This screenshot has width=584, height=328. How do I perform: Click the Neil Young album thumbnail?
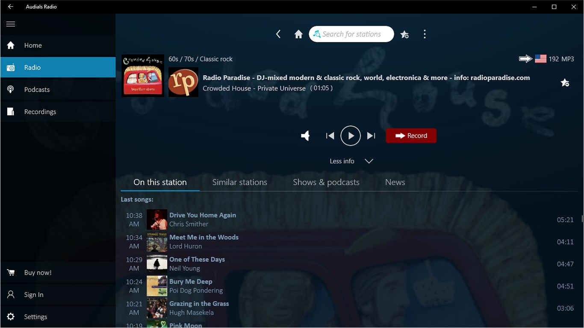click(157, 264)
